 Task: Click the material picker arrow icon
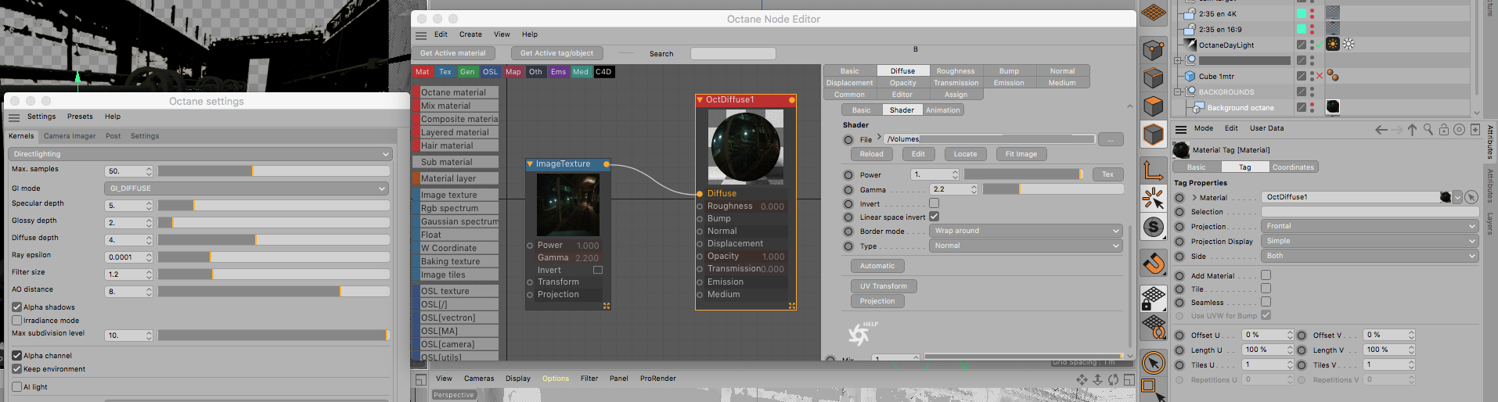point(1471,197)
